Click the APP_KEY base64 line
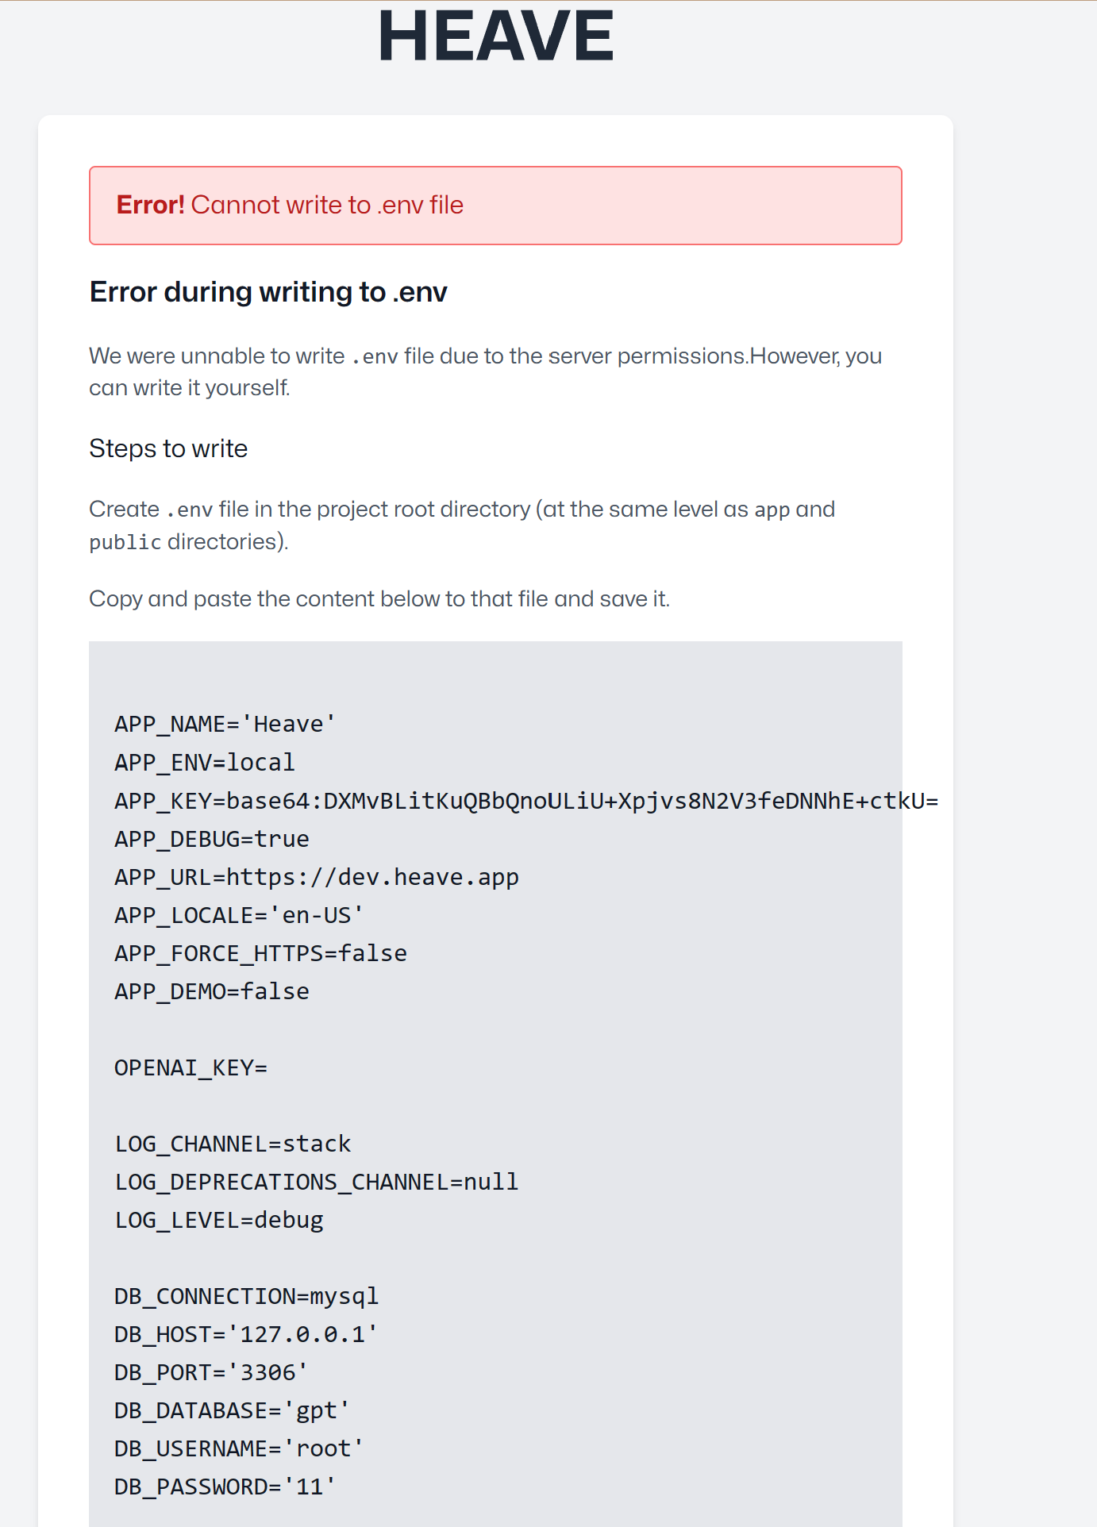Image resolution: width=1097 pixels, height=1527 pixels. [x=525, y=801]
